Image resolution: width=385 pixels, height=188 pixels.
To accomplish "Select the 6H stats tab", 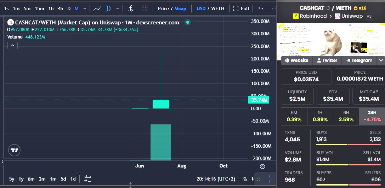I will point(346,116).
